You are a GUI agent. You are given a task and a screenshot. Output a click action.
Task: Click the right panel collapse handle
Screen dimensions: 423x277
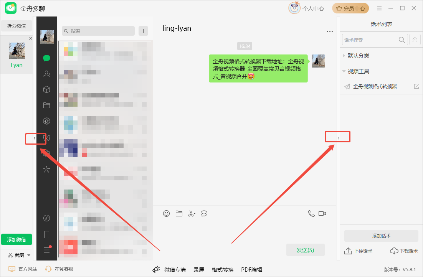[338, 138]
